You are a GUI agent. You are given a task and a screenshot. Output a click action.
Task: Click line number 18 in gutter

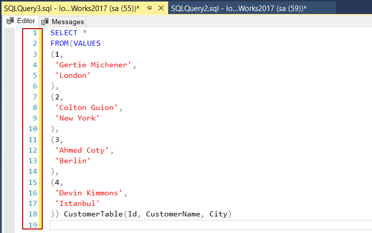pos(33,214)
